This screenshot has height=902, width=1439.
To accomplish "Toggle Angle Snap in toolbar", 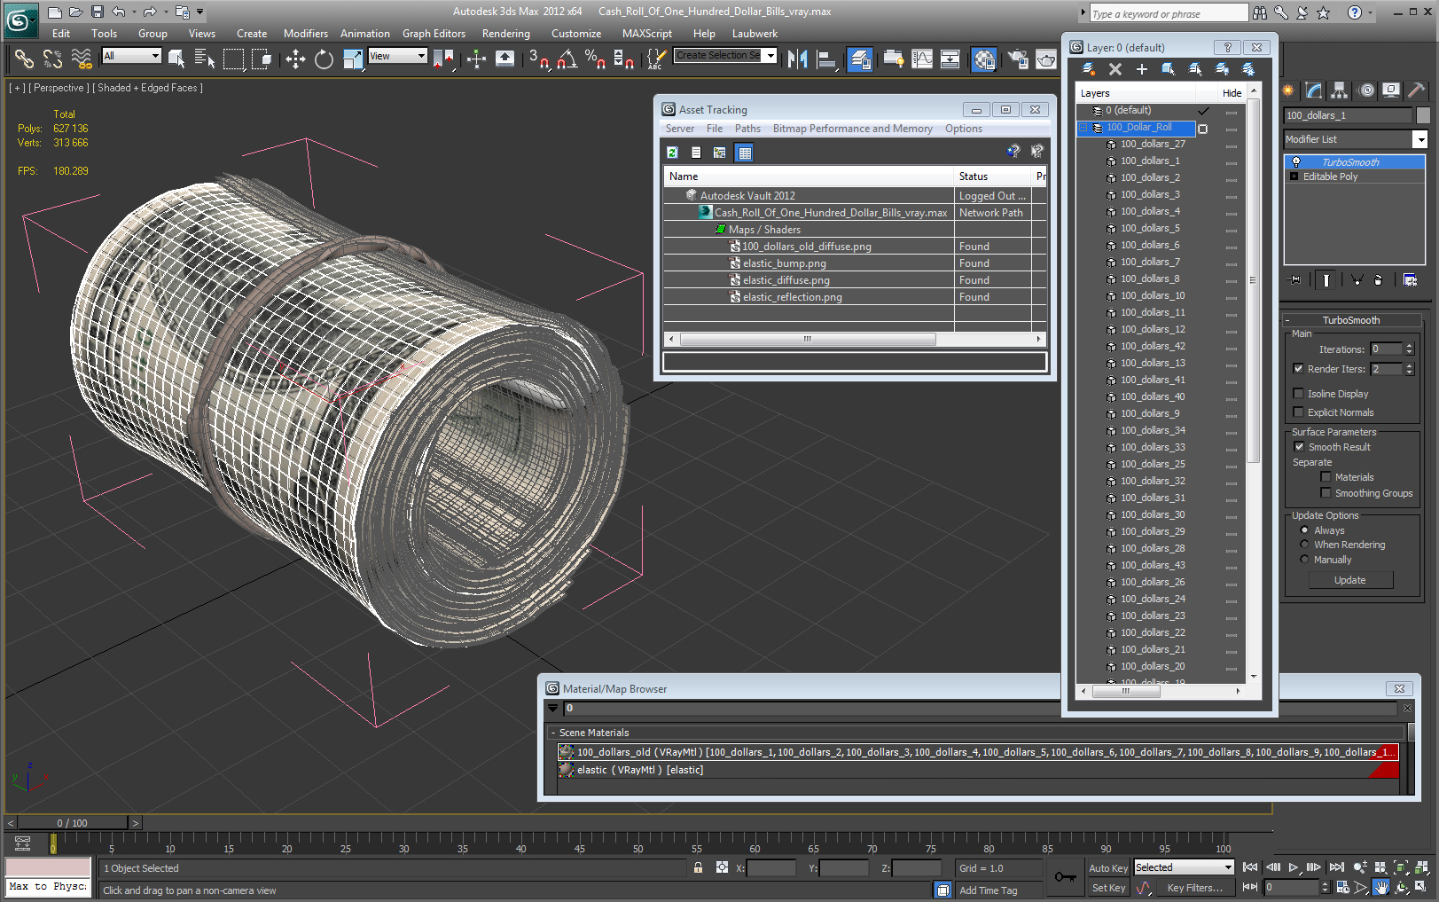I will tap(567, 59).
